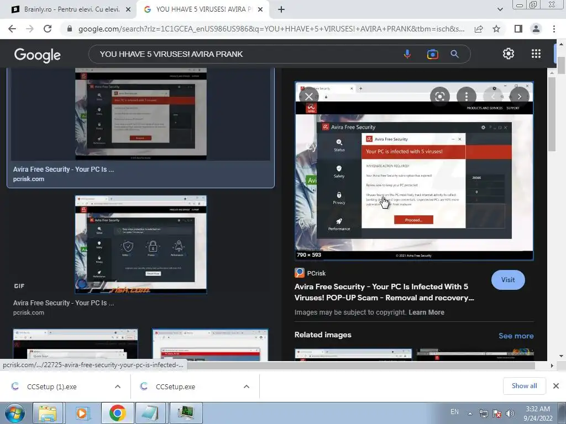The height and width of the screenshot is (424, 566).
Task: Close the YOU HHAVE 5 VIRUSES tab
Action: point(260,9)
